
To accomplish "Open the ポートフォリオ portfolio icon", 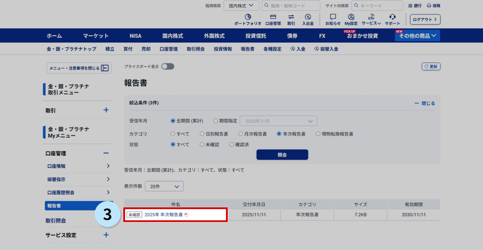I will 248,17.
